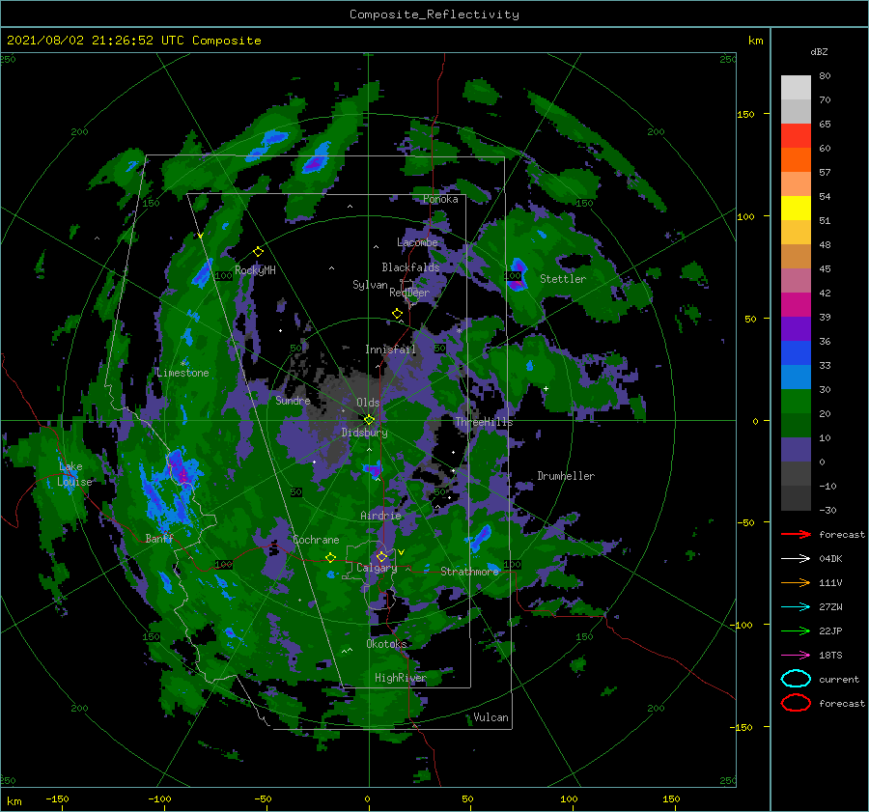Click the RedDeer city label

(409, 293)
